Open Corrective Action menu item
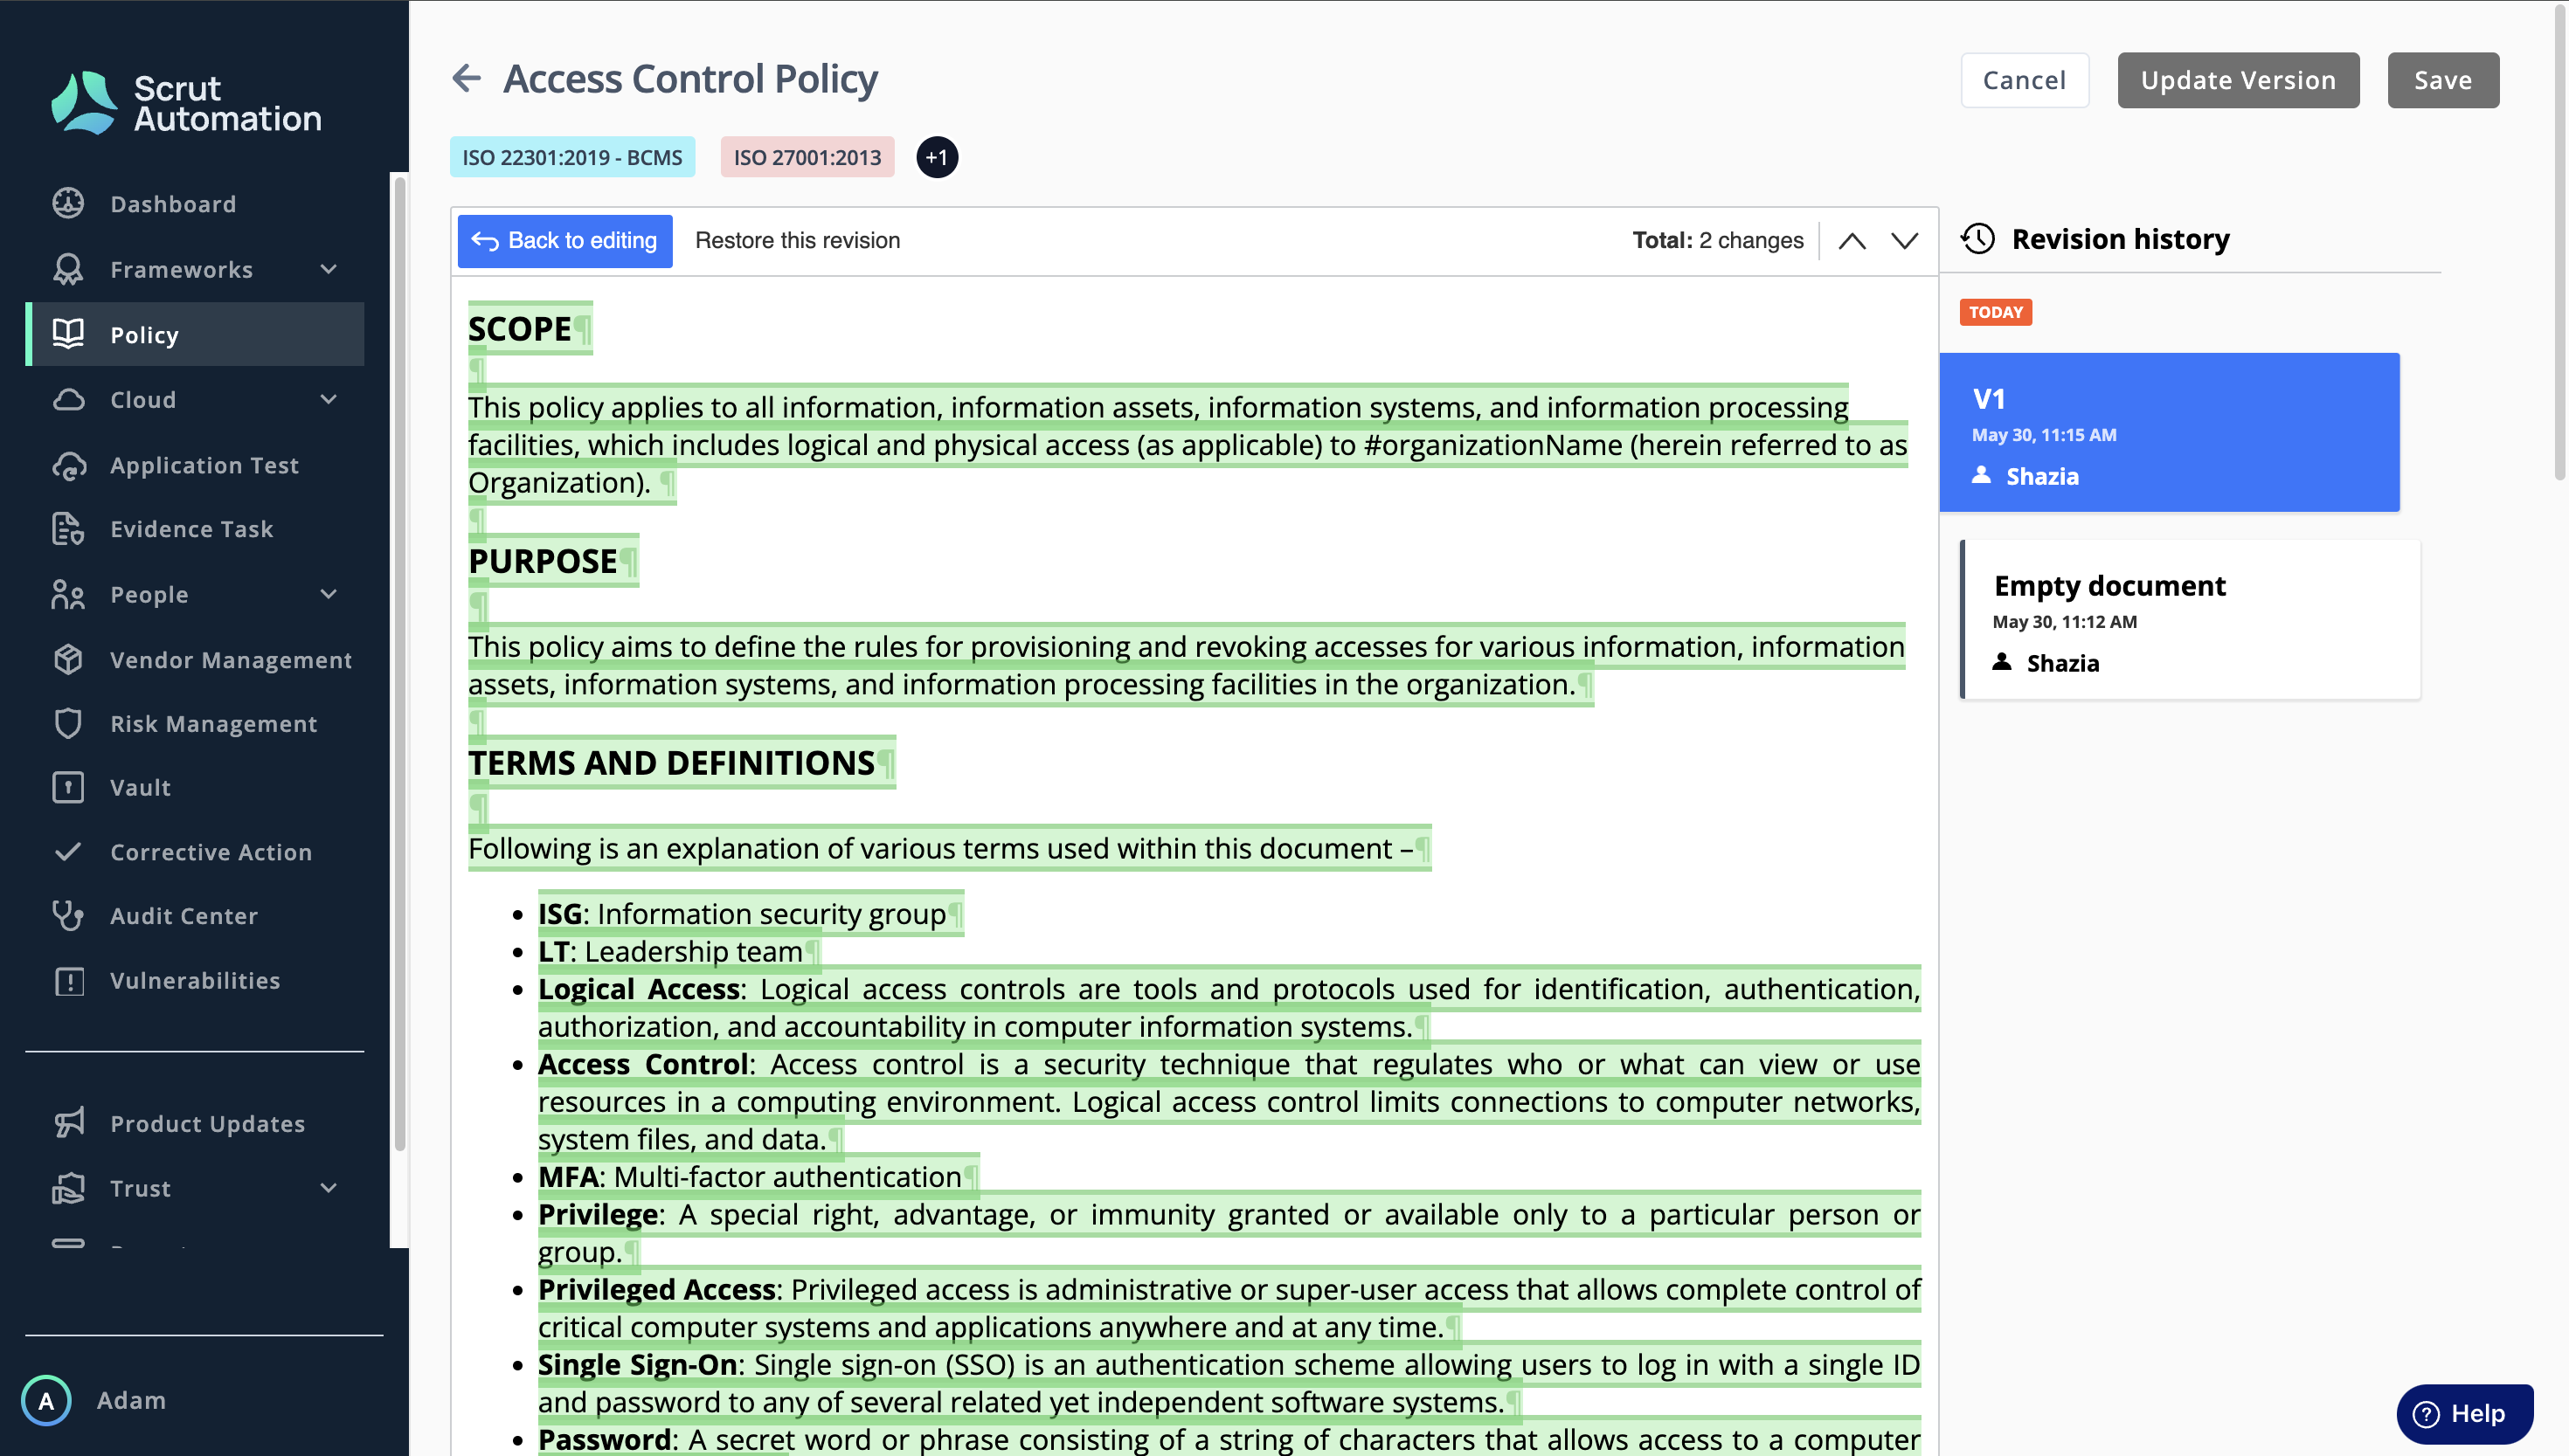This screenshot has width=2569, height=1456. [x=194, y=852]
